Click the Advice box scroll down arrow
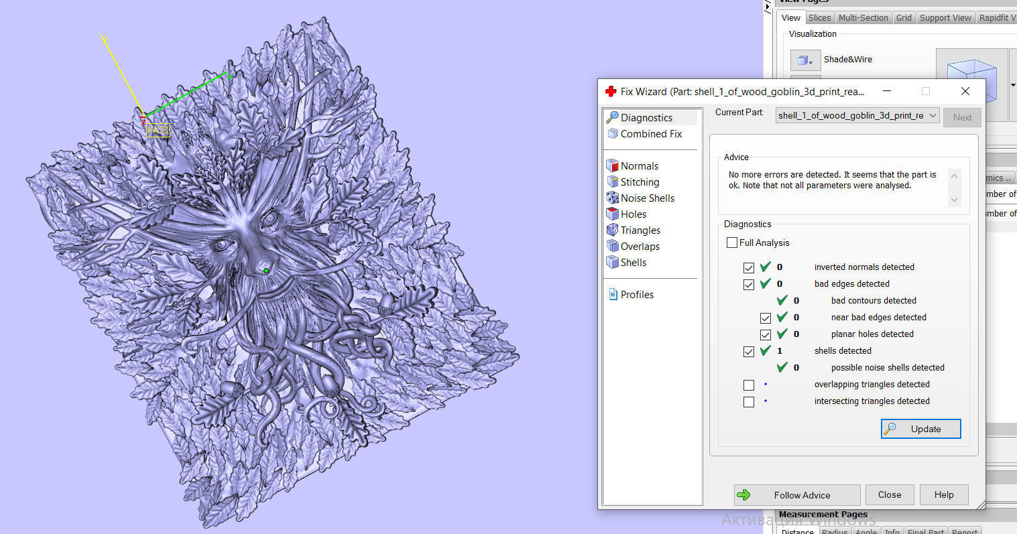The width and height of the screenshot is (1017, 534). (x=955, y=200)
